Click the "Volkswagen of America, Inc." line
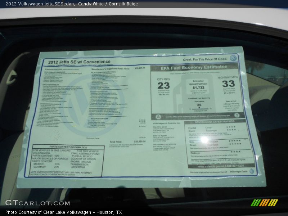Image resolution: width=288 pixels, height=216 pixels. tap(167, 123)
